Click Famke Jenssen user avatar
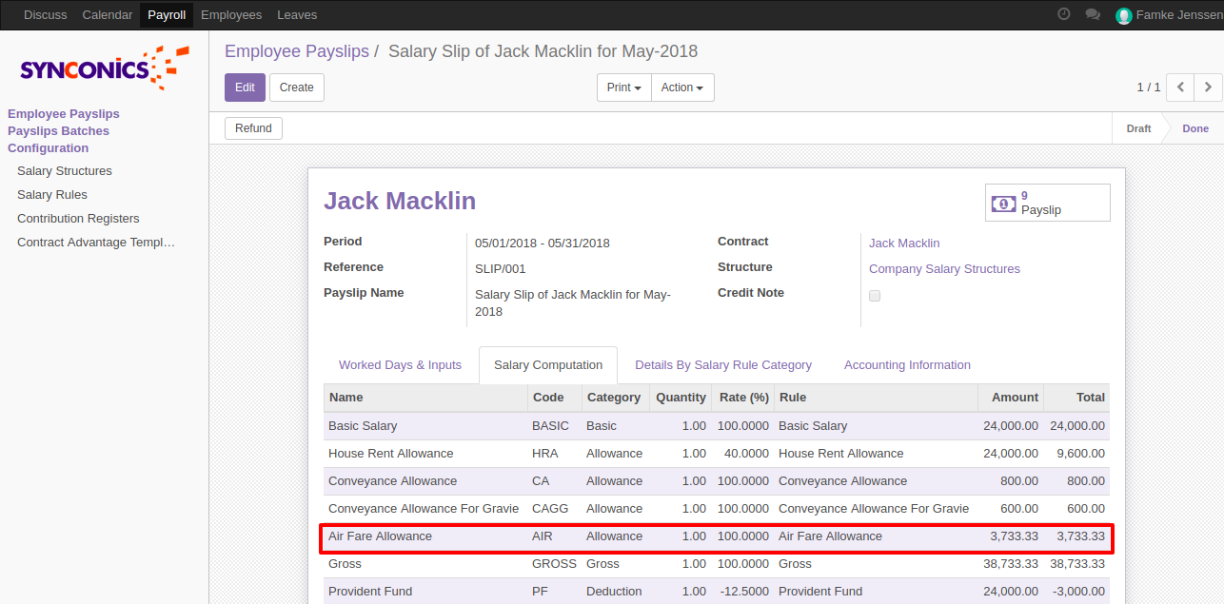The height and width of the screenshot is (604, 1224). click(1124, 15)
